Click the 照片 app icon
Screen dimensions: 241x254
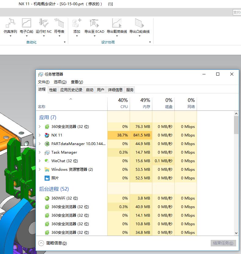click(x=47, y=178)
